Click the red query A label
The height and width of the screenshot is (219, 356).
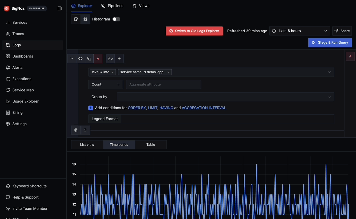(x=98, y=59)
